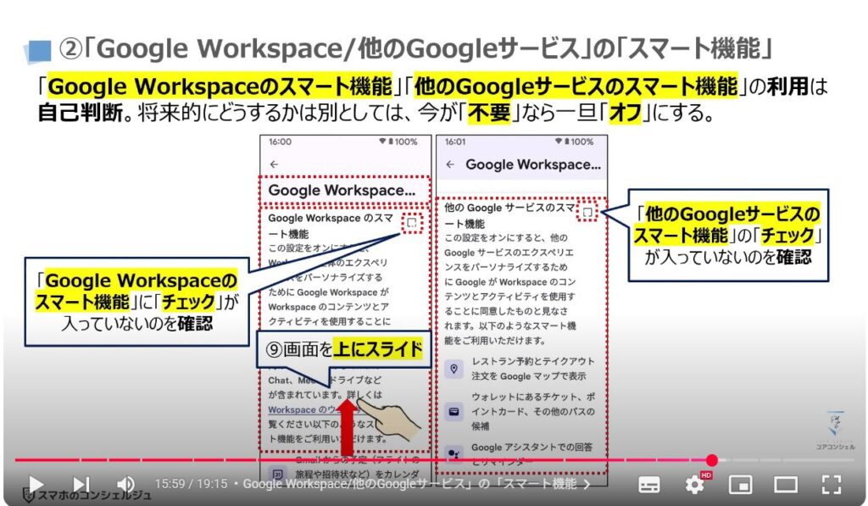The width and height of the screenshot is (868, 506).
Task: Switch to miniplayer mode
Action: [x=740, y=485]
